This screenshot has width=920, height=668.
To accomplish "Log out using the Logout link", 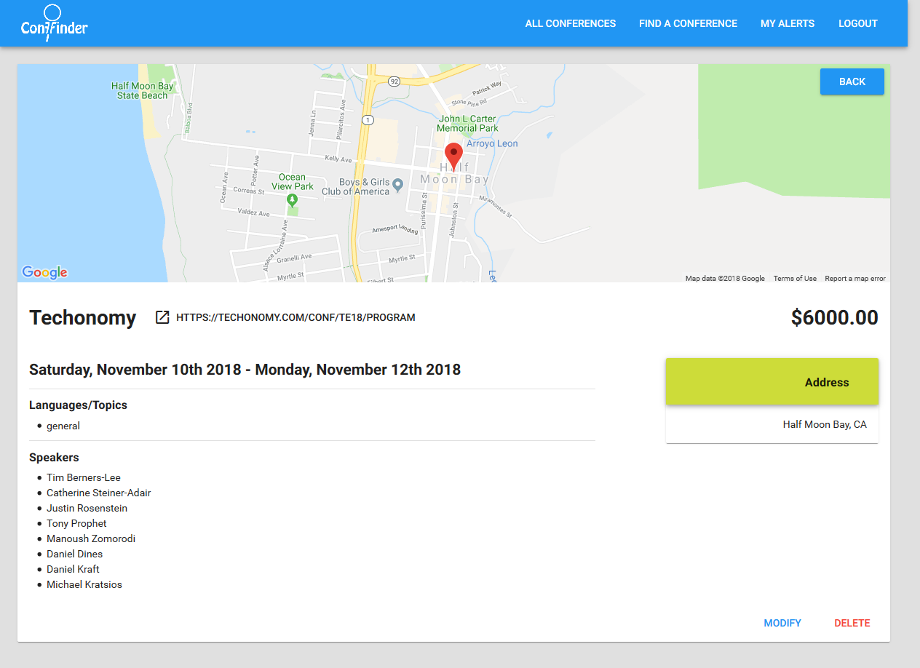I will (858, 23).
